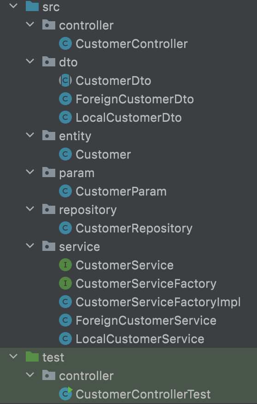The image size is (257, 404).
Task: Select the repository package label
Action: (x=88, y=210)
